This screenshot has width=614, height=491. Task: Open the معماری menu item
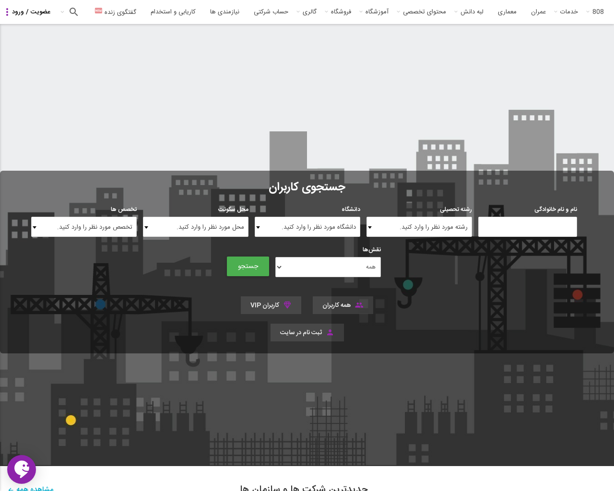(x=507, y=12)
